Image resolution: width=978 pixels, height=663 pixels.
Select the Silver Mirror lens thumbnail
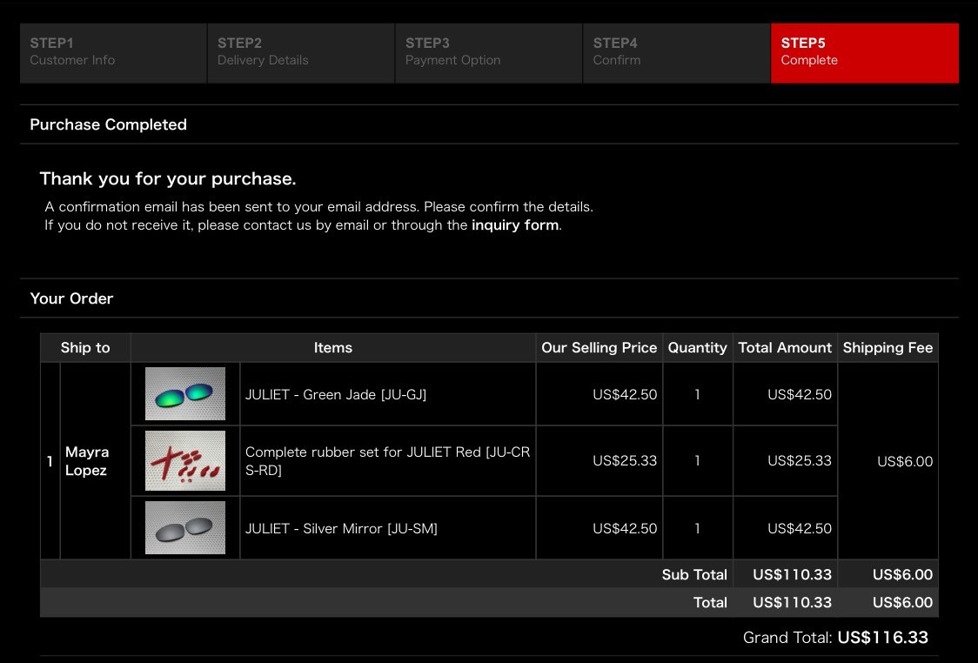click(x=185, y=528)
